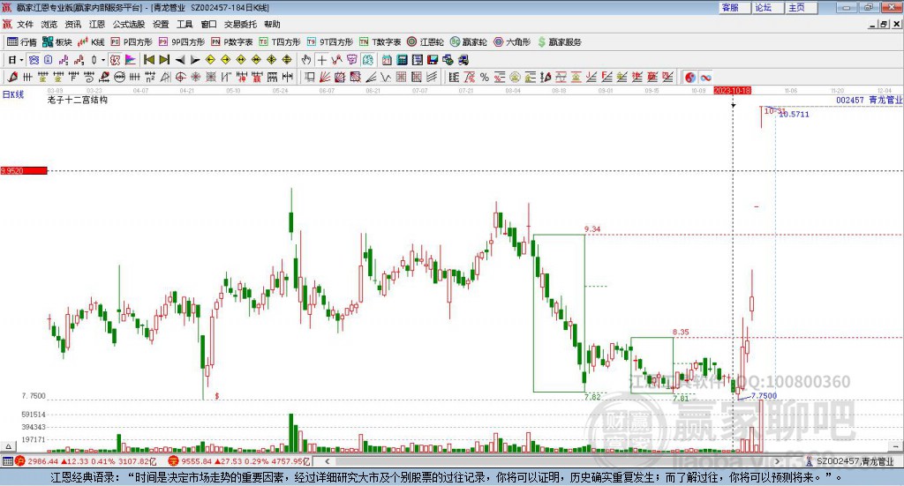Open the 帮助 menu
Image resolution: width=904 pixels, height=486 pixels.
click(272, 24)
